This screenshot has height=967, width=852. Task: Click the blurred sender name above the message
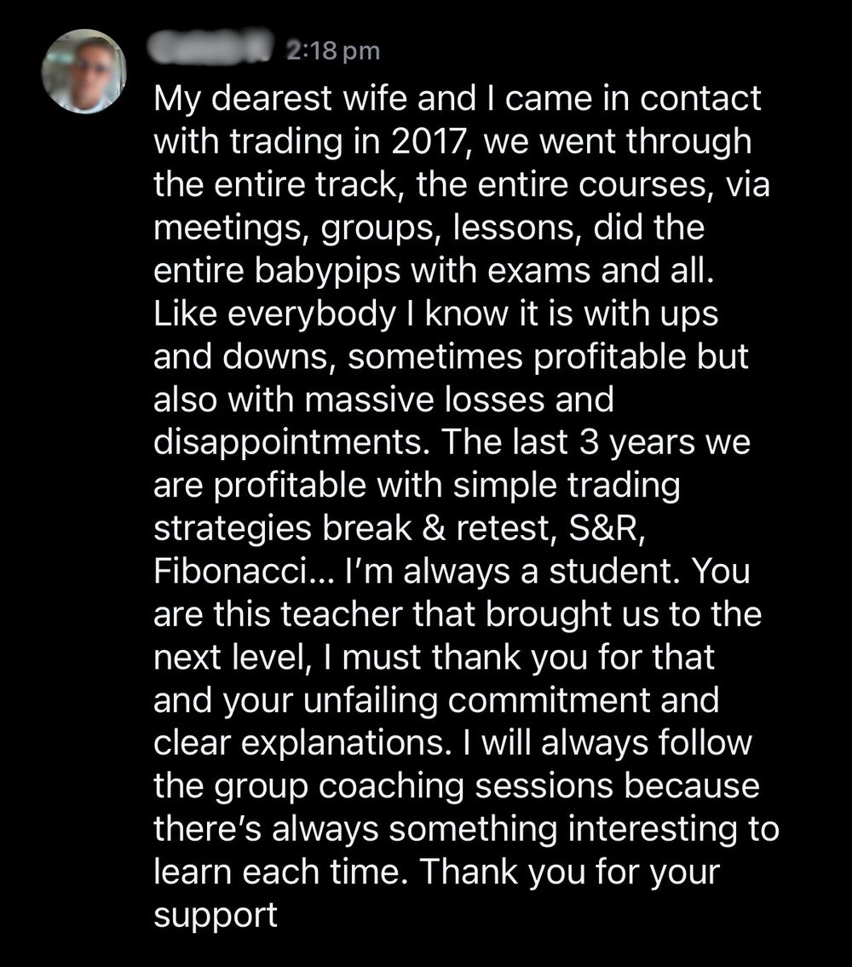pyautogui.click(x=213, y=49)
